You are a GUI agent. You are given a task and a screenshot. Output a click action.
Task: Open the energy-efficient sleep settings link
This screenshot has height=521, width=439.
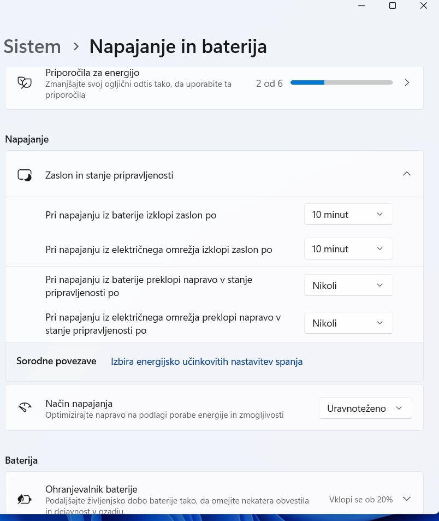206,362
